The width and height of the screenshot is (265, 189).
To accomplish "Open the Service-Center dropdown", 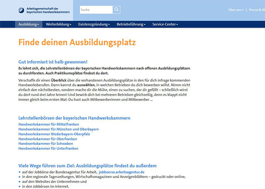I will coord(165,24).
